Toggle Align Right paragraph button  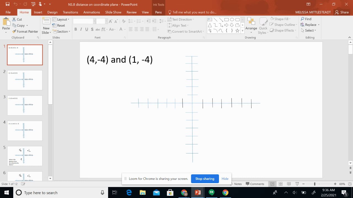[x=142, y=29]
